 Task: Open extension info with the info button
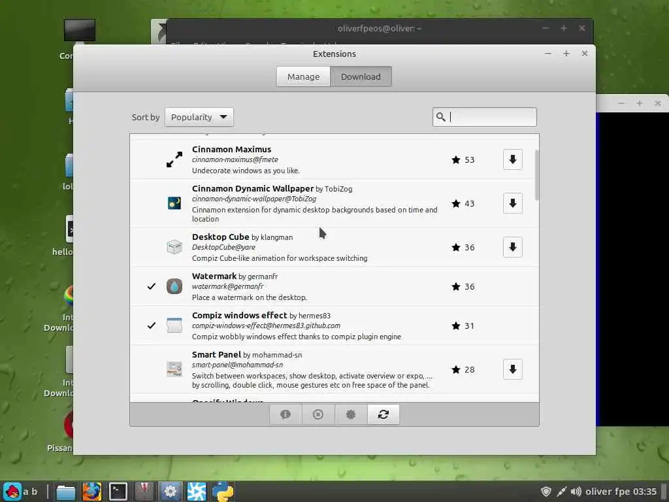coord(286,414)
